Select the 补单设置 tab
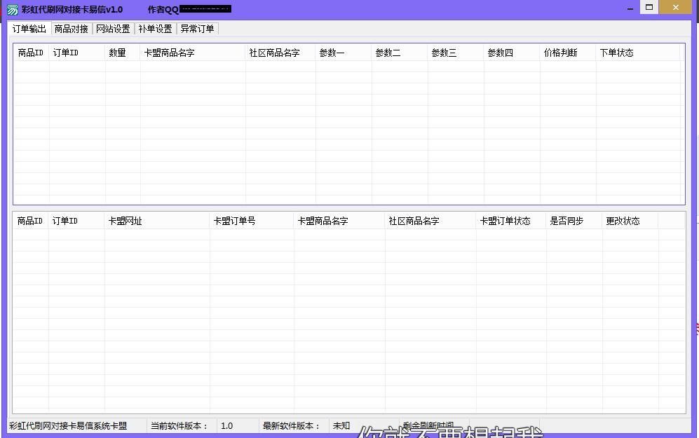The image size is (699, 438). point(155,29)
